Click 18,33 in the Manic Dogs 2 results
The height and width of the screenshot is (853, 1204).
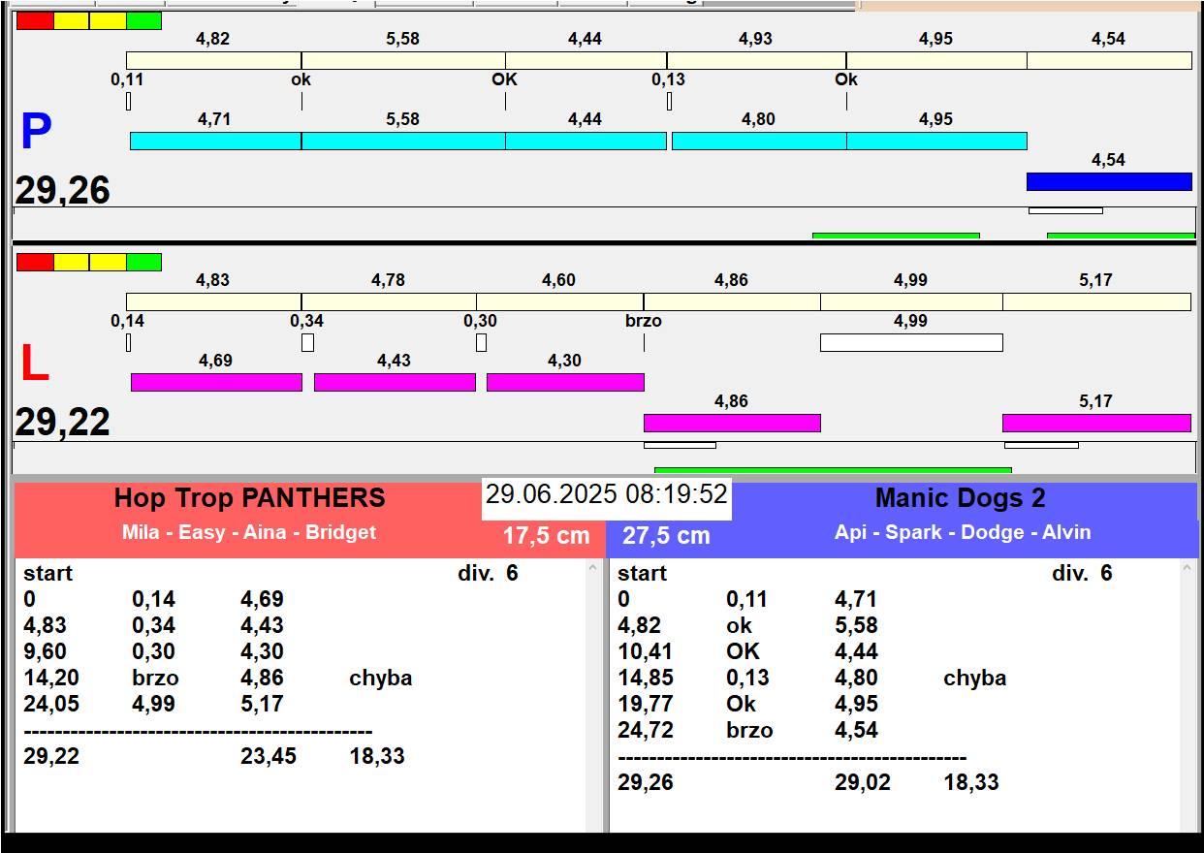971,782
